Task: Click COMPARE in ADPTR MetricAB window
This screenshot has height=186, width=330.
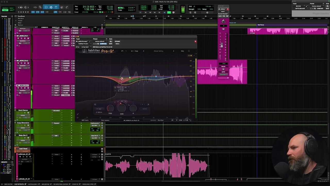Action: pos(320,9)
